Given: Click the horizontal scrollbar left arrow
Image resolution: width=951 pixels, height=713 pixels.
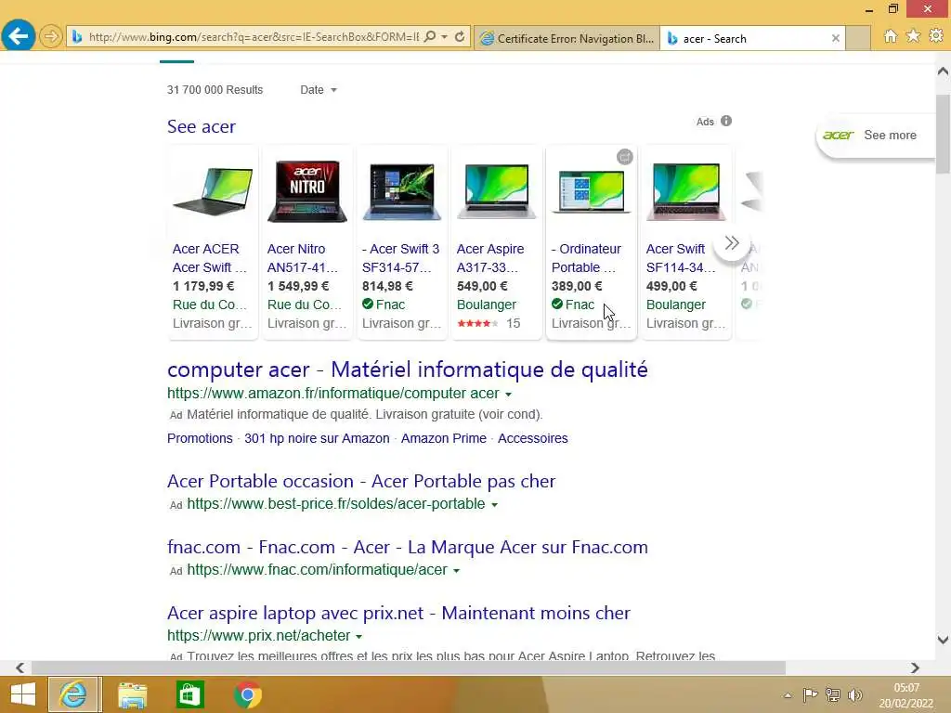Looking at the screenshot, I should pyautogui.click(x=20, y=668).
